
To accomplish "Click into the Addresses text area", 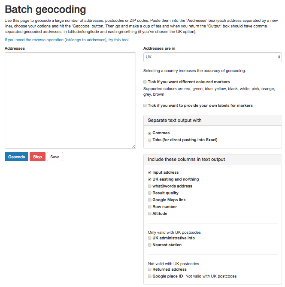I will (x=70, y=100).
